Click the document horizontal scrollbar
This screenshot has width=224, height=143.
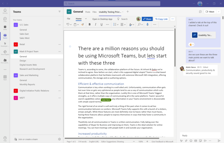pyautogui.click(x=112, y=138)
